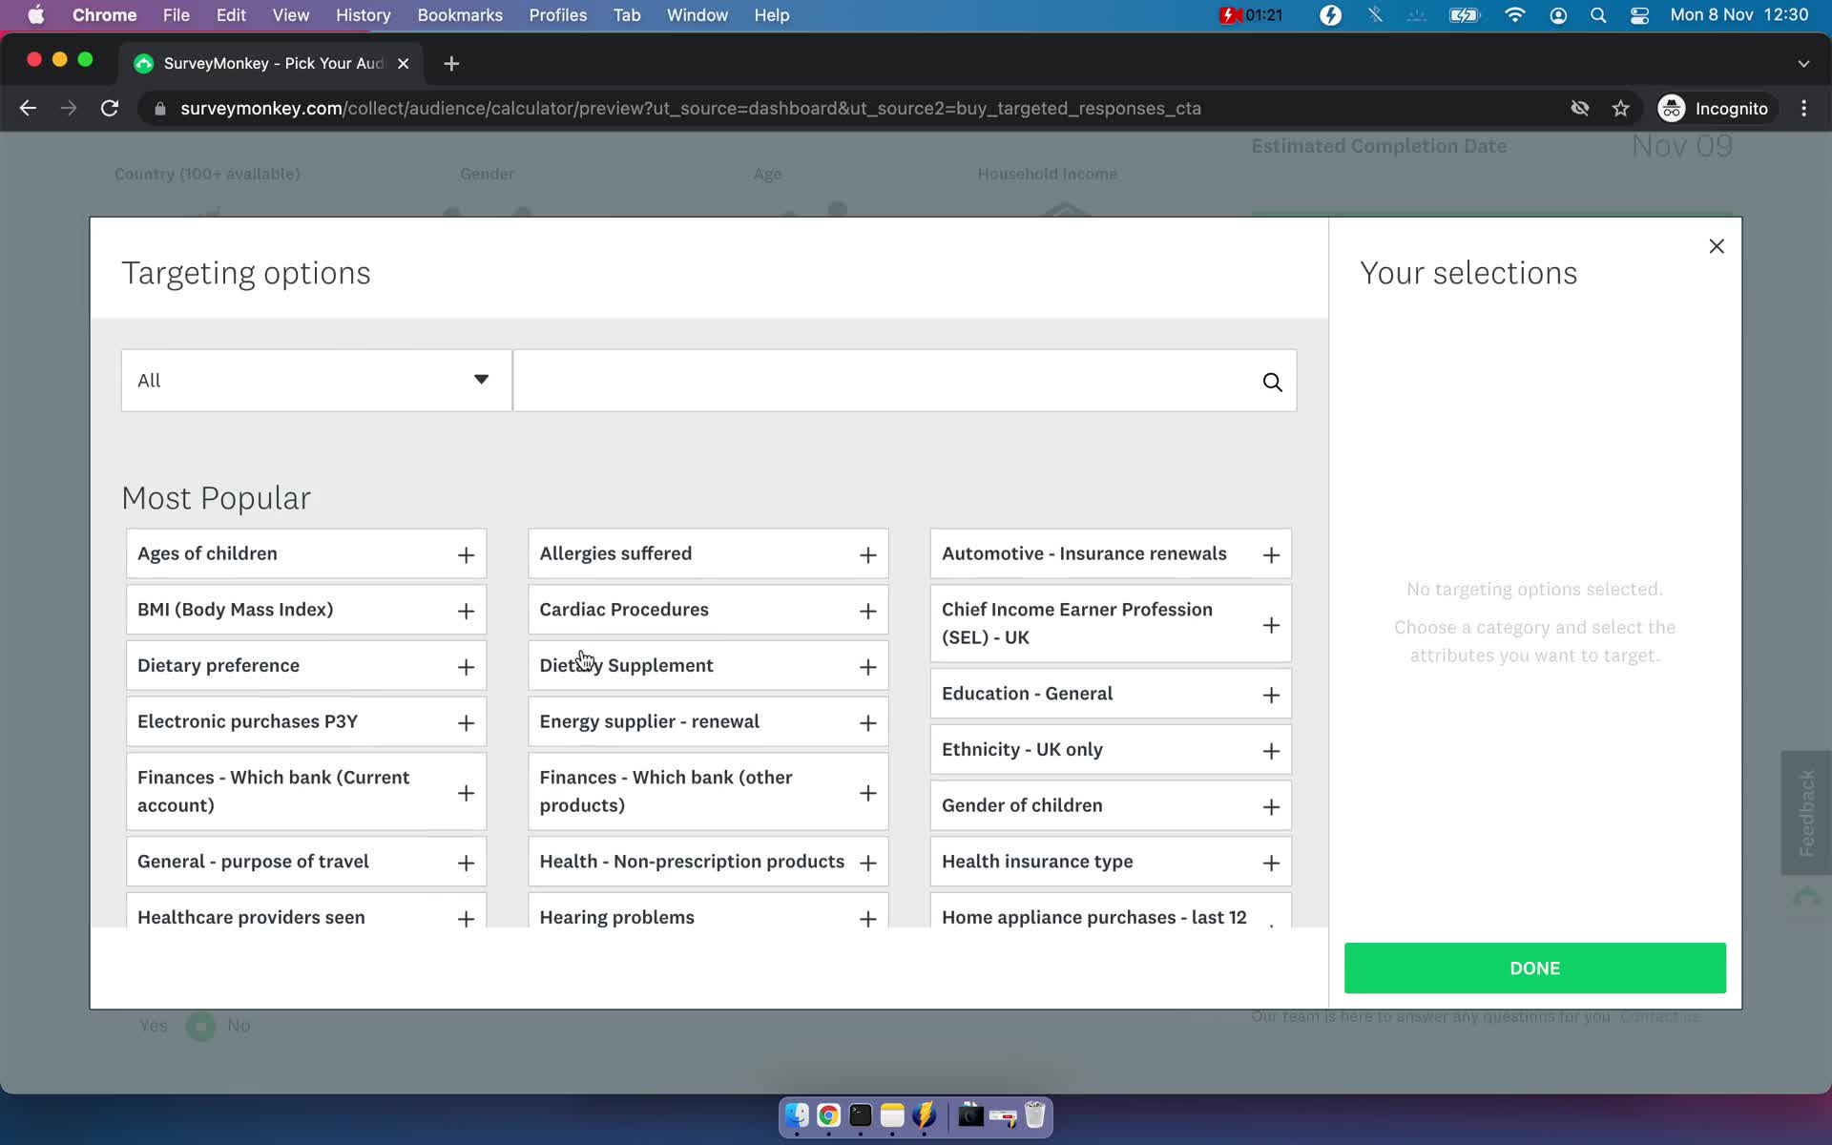Click the search icon in targeting options
Screen dimensions: 1832x1145
[x=1272, y=382]
